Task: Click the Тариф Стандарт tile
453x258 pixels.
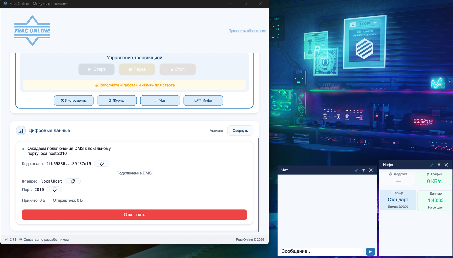Action: pyautogui.click(x=398, y=200)
